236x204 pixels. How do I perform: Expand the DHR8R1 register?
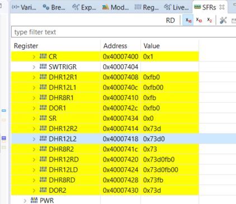point(34,98)
